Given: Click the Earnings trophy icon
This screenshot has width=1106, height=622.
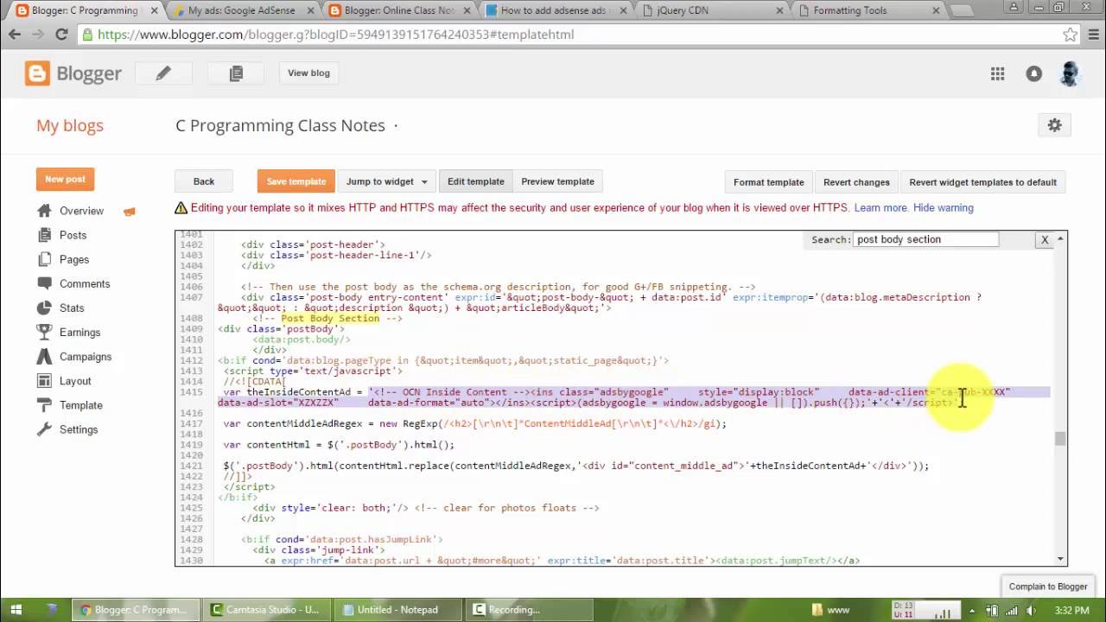Looking at the screenshot, I should coord(44,332).
